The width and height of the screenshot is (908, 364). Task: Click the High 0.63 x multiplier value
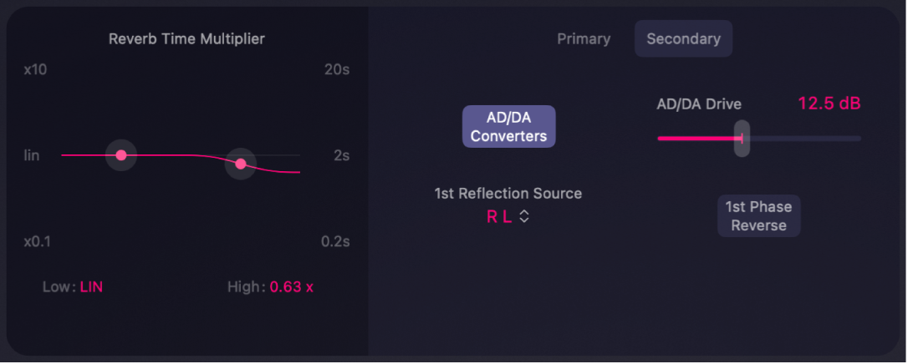point(291,287)
